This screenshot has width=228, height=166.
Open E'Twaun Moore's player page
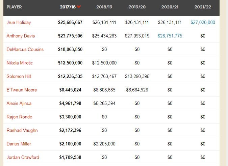pos(22,90)
